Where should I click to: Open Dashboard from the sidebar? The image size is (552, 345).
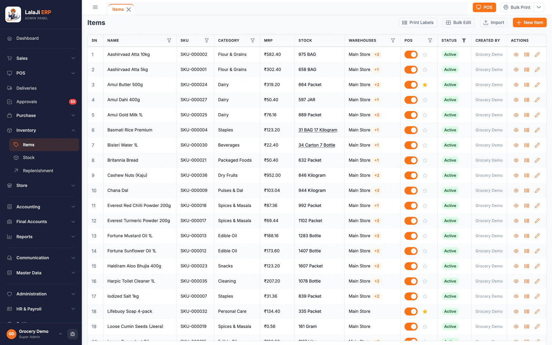(41, 38)
